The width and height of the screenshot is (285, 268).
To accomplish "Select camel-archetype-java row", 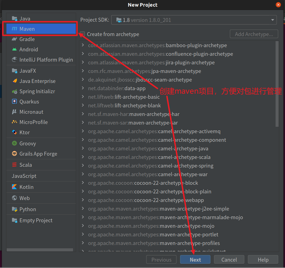I will [177, 148].
